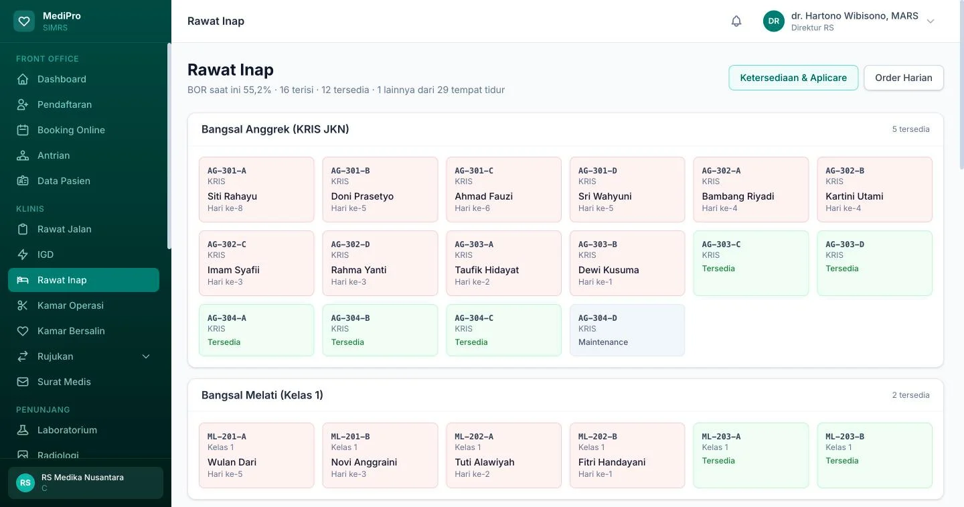Select Taufik Hidayat bed card

pyautogui.click(x=504, y=263)
